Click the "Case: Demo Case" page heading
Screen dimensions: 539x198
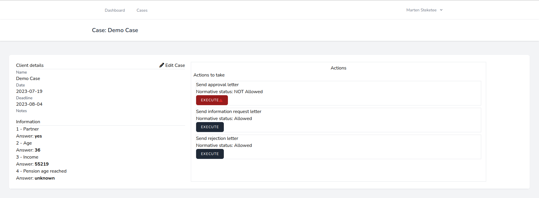115,30
